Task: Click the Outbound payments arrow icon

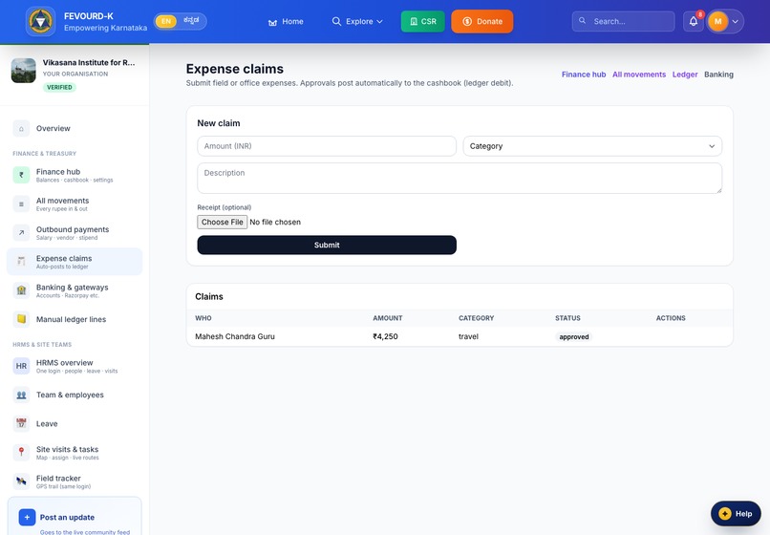Action: 21,233
